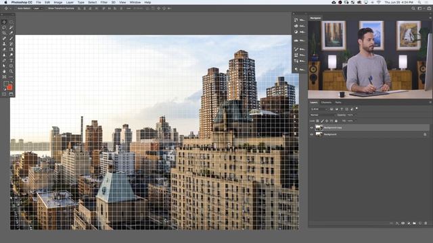Open the History collapsed panel icon

coord(296,20)
